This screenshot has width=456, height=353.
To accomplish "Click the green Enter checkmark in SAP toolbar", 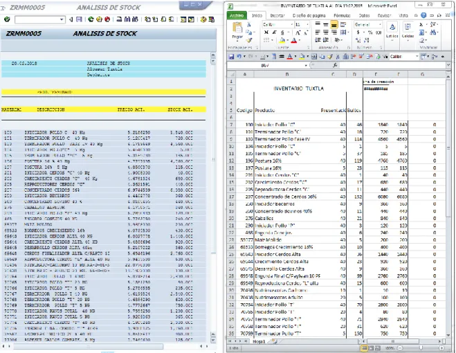I will click(7, 19).
